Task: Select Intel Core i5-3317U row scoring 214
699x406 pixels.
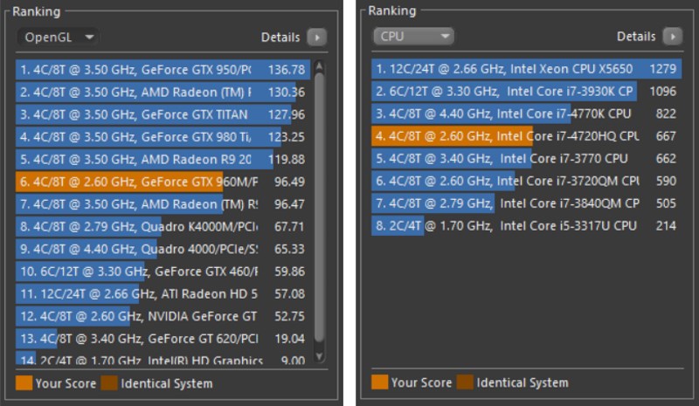Action: (x=527, y=225)
